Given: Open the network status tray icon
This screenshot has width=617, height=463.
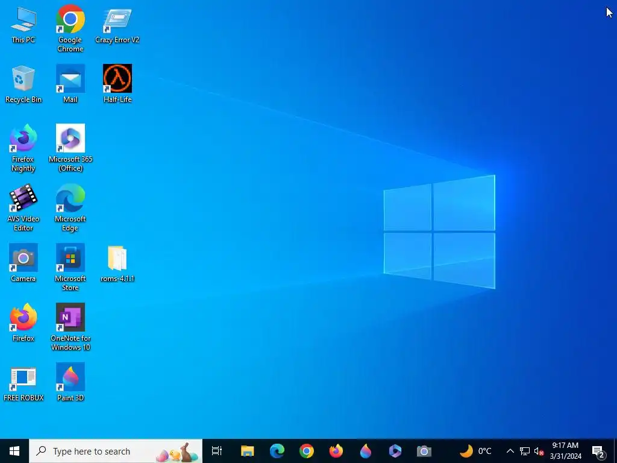Looking at the screenshot, I should (x=525, y=451).
